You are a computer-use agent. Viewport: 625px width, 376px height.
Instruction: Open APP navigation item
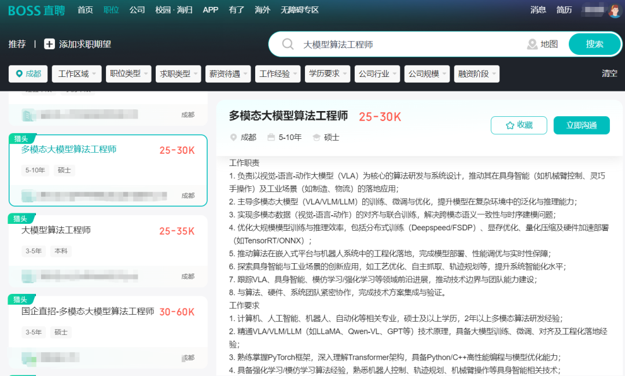pos(211,10)
